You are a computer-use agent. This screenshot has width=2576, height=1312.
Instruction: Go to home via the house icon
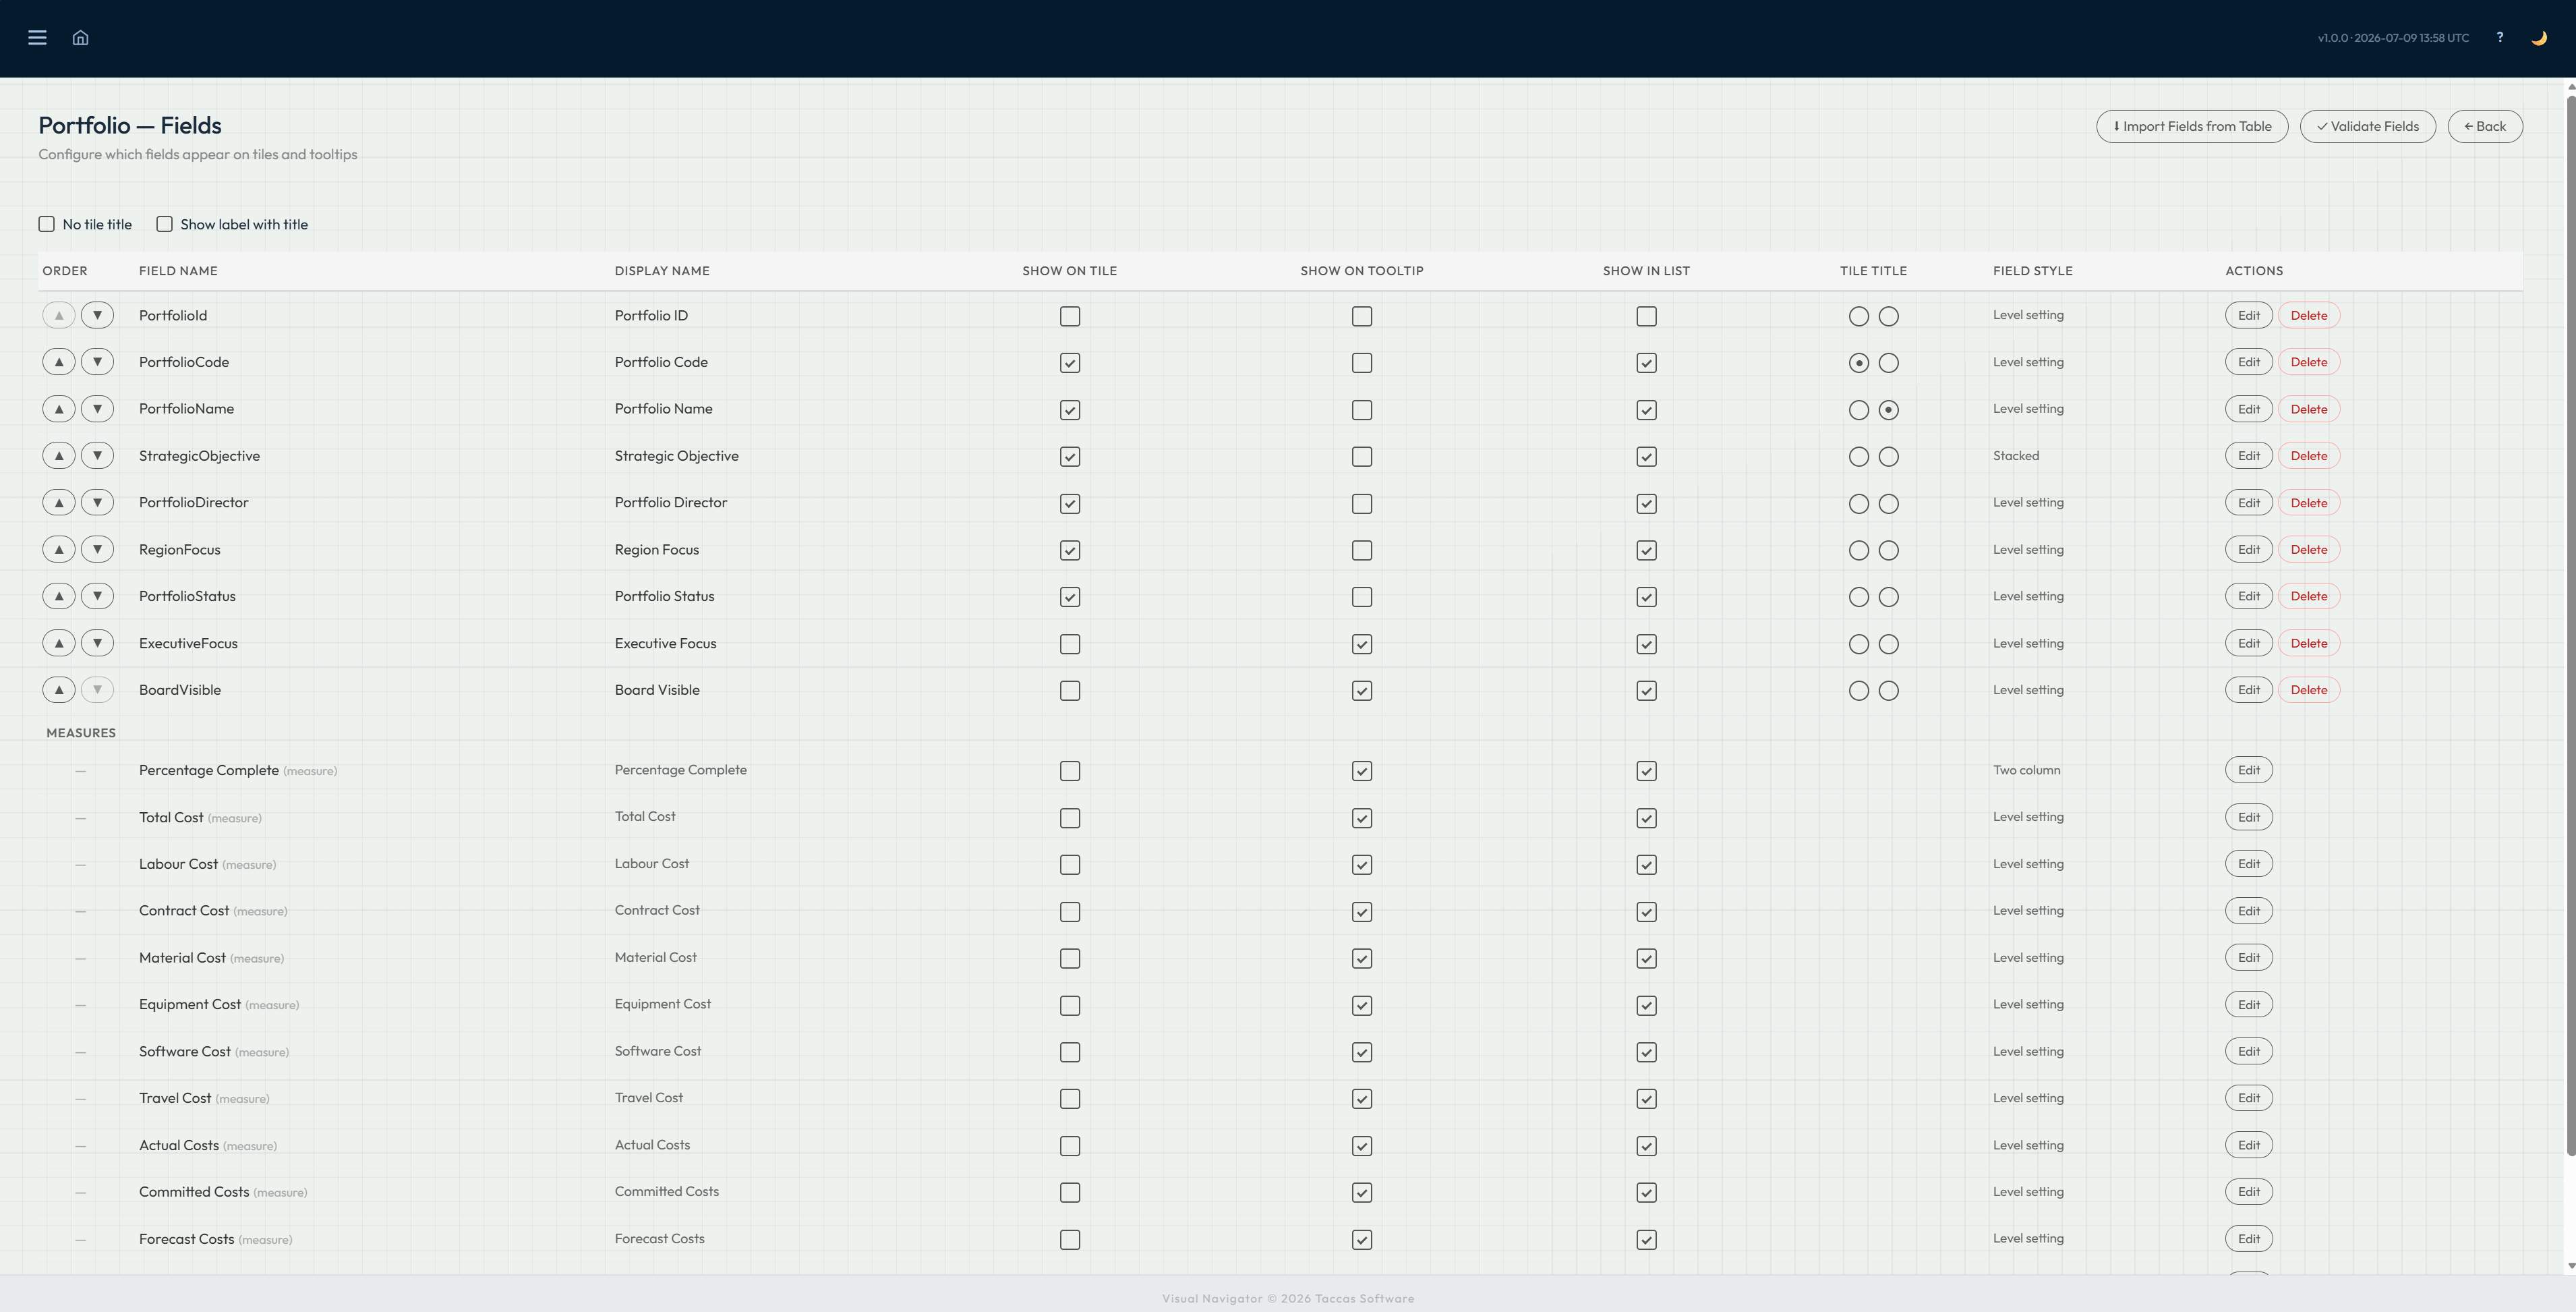point(81,38)
